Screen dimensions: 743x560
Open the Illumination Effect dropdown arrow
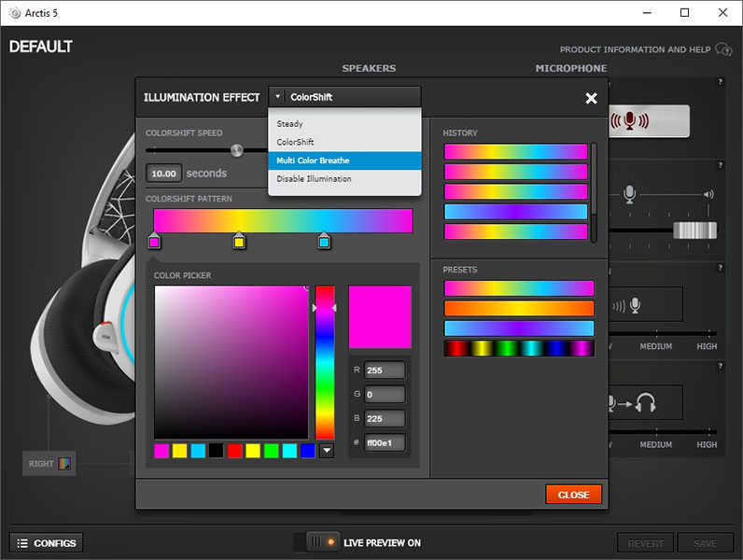(277, 97)
